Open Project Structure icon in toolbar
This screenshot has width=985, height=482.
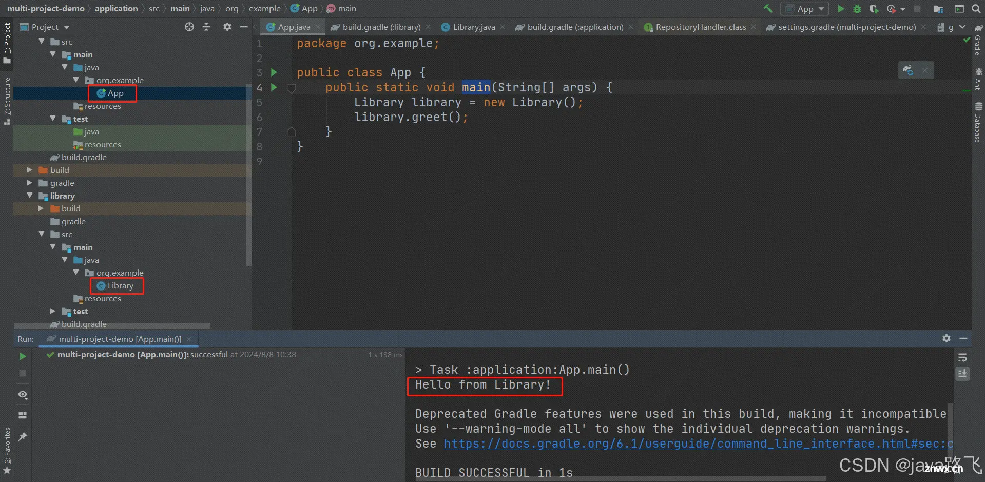point(938,9)
